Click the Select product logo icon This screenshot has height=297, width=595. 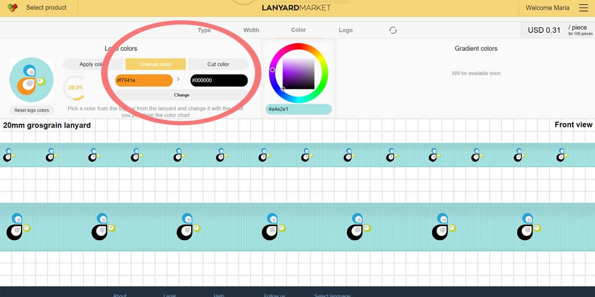[x=12, y=8]
